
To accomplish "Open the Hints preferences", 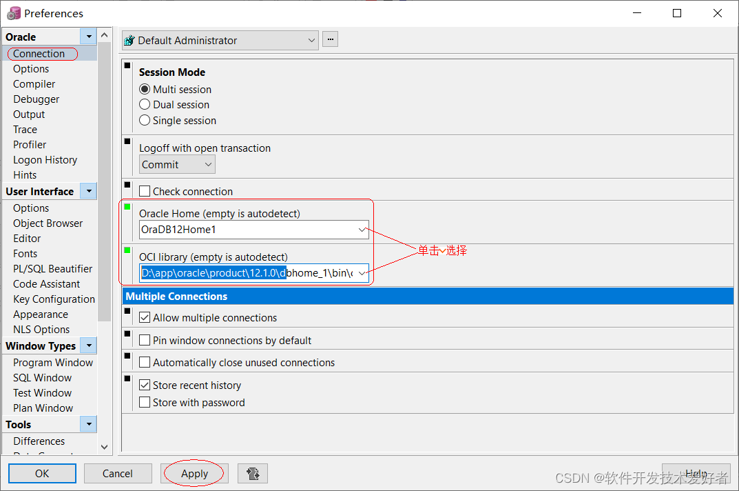I will click(x=25, y=175).
